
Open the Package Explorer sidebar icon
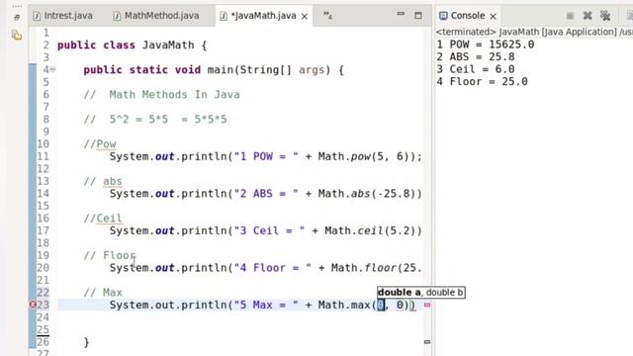pyautogui.click(x=17, y=36)
